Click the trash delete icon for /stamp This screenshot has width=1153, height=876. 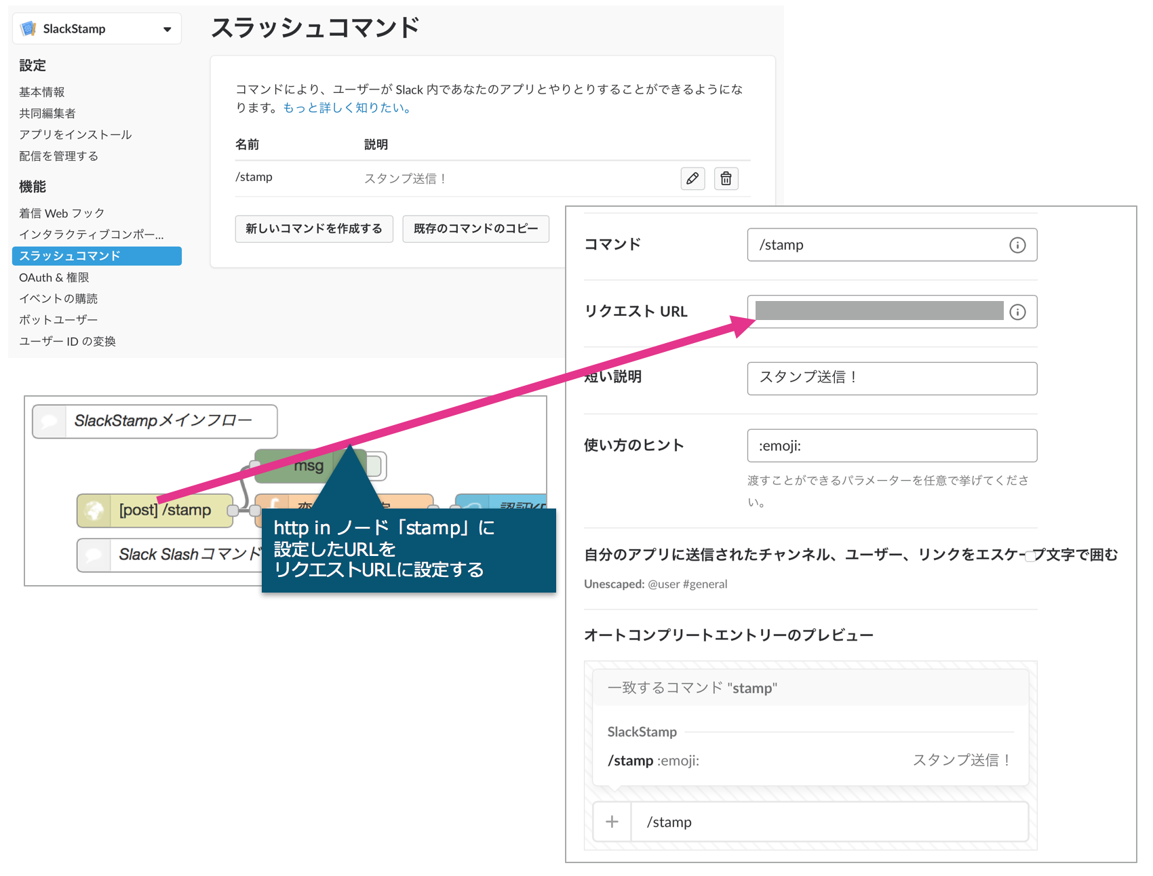(x=726, y=178)
